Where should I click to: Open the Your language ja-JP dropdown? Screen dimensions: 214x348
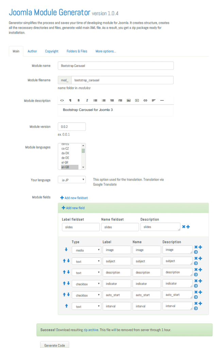click(72, 180)
